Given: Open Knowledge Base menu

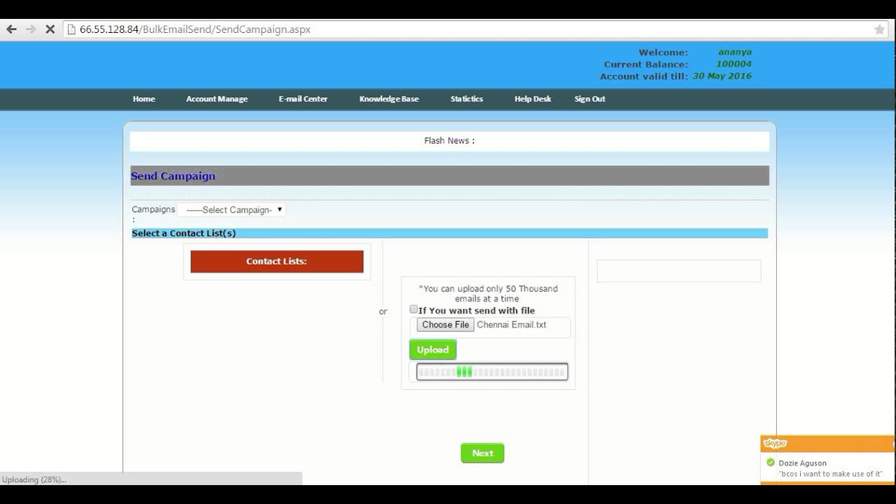Looking at the screenshot, I should coord(389,99).
